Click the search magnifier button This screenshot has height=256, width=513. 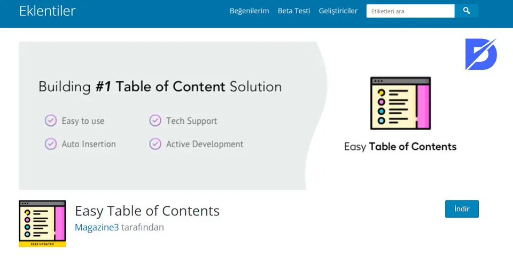466,11
